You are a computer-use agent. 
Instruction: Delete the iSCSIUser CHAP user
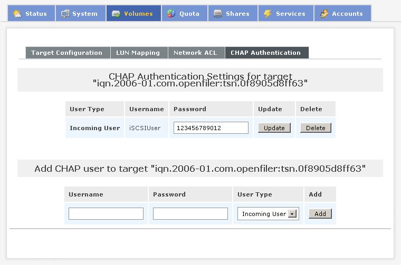(316, 128)
